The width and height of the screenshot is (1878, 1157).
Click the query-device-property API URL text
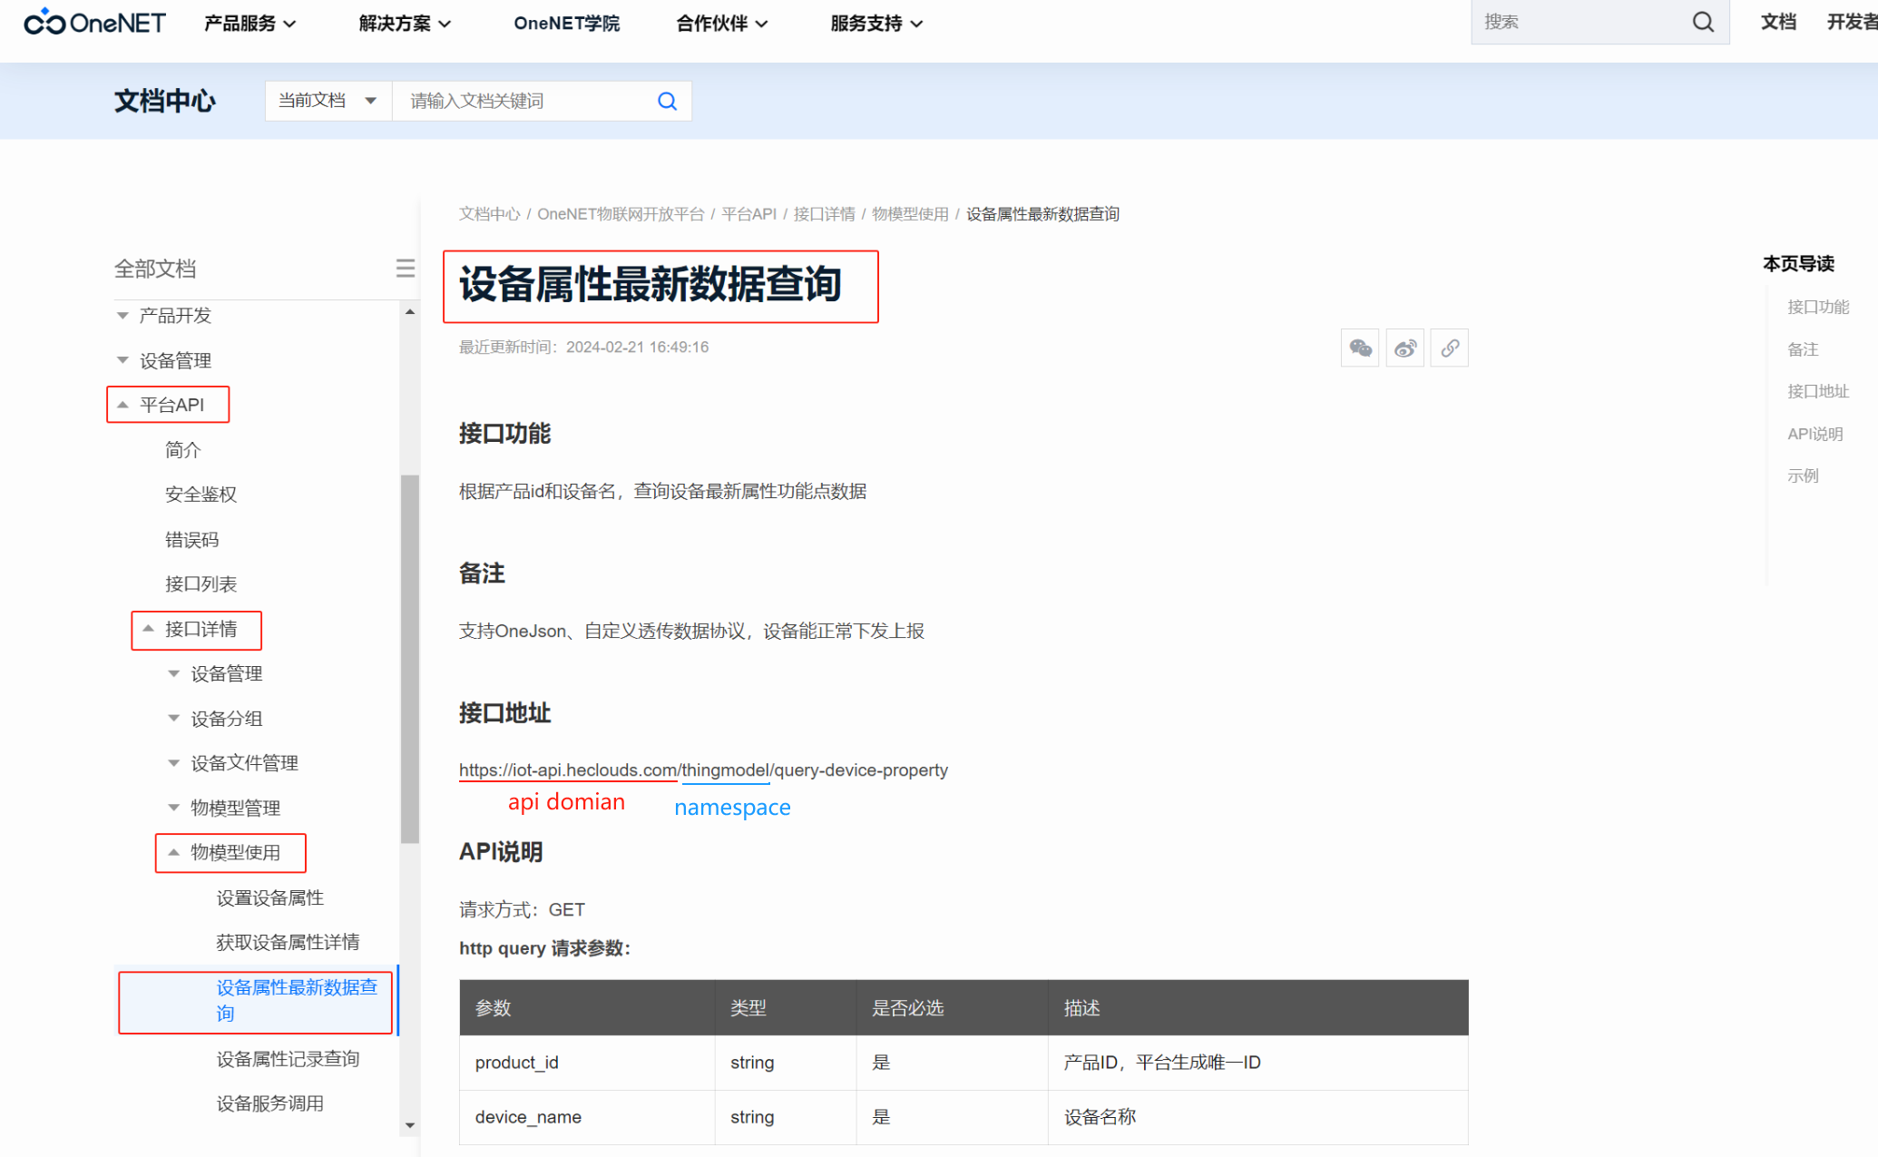703,770
